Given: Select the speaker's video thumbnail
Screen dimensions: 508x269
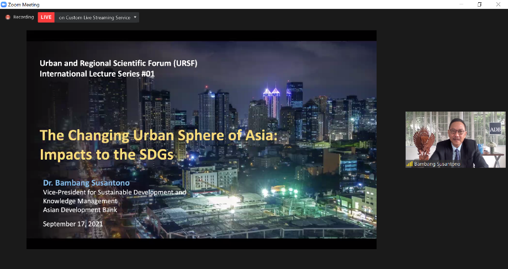Looking at the screenshot, I should click(455, 140).
